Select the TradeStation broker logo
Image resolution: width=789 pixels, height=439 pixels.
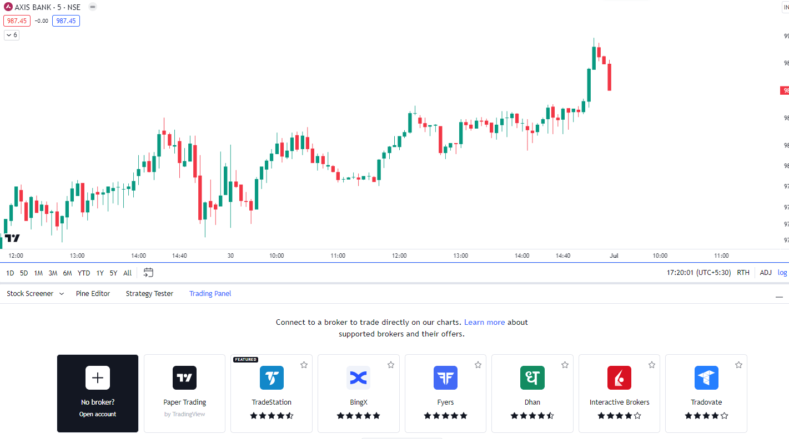272,378
